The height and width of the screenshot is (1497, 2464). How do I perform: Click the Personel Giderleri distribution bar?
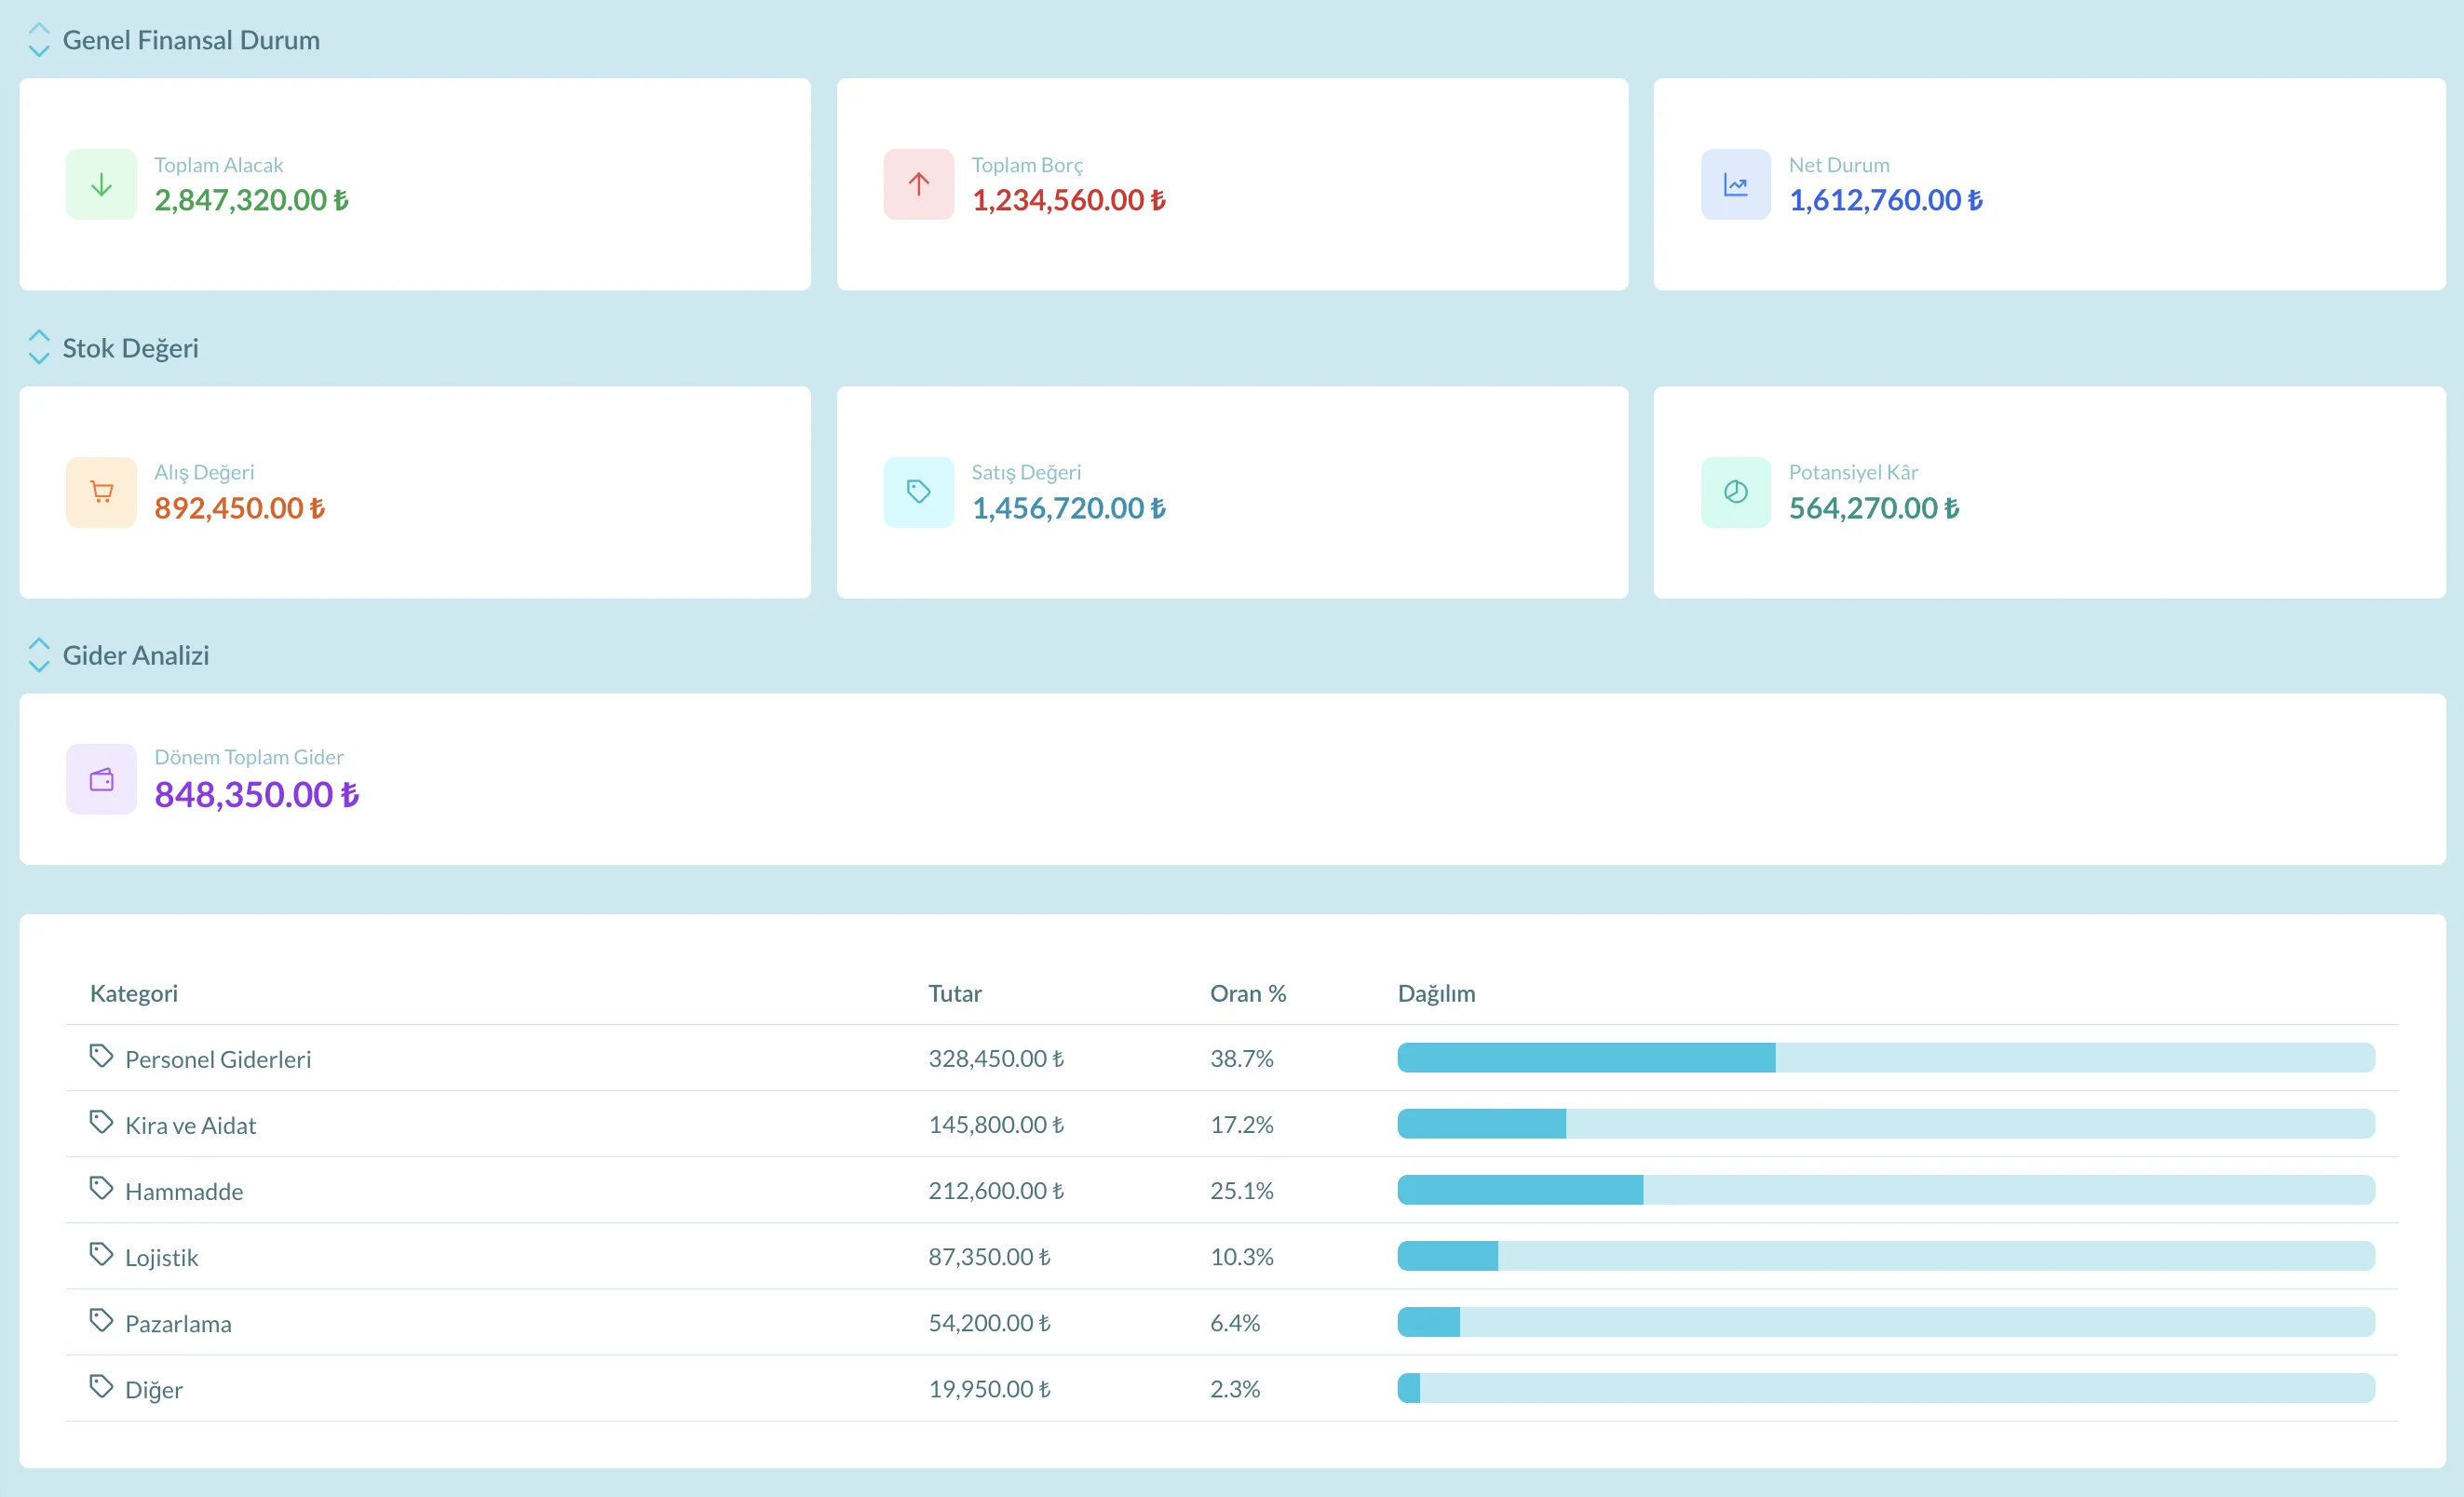[x=1886, y=1058]
